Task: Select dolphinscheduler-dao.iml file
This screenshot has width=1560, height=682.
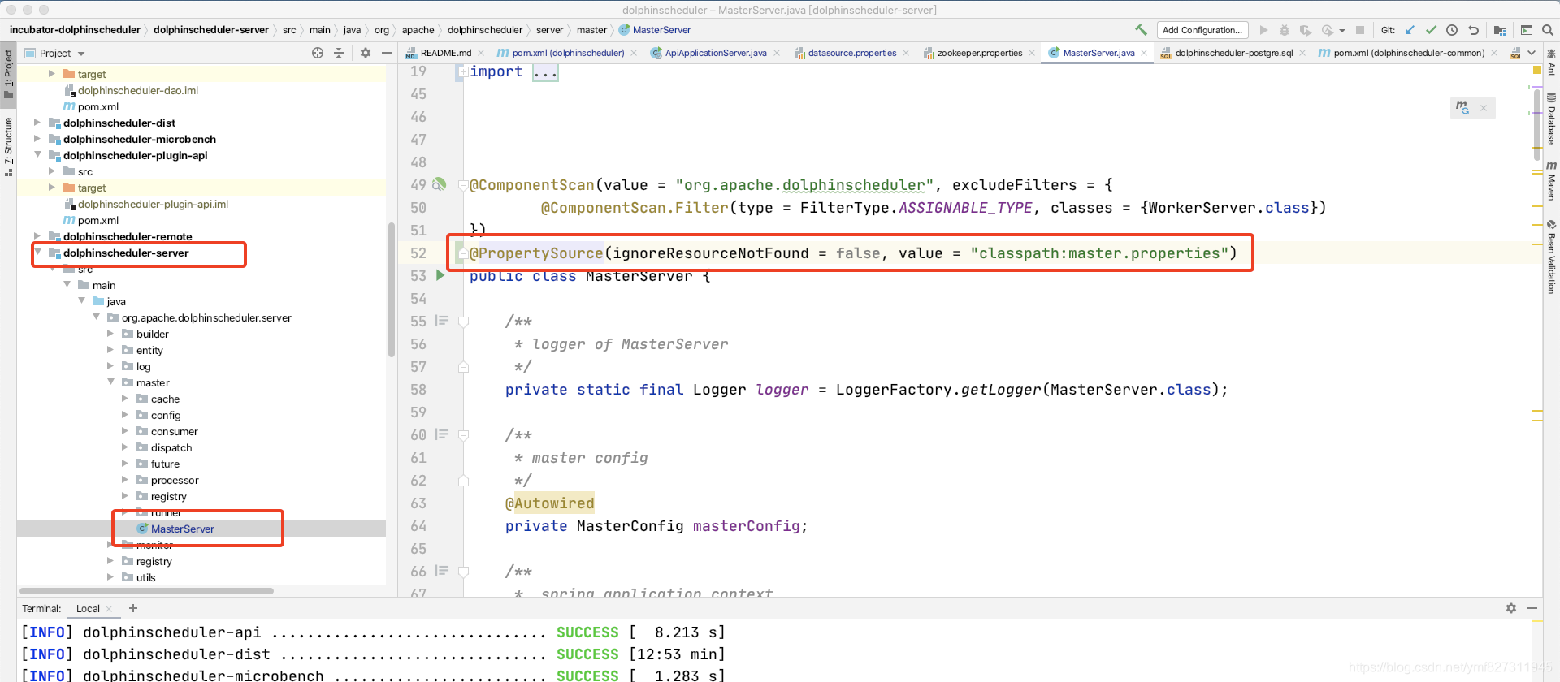Action: pos(138,90)
